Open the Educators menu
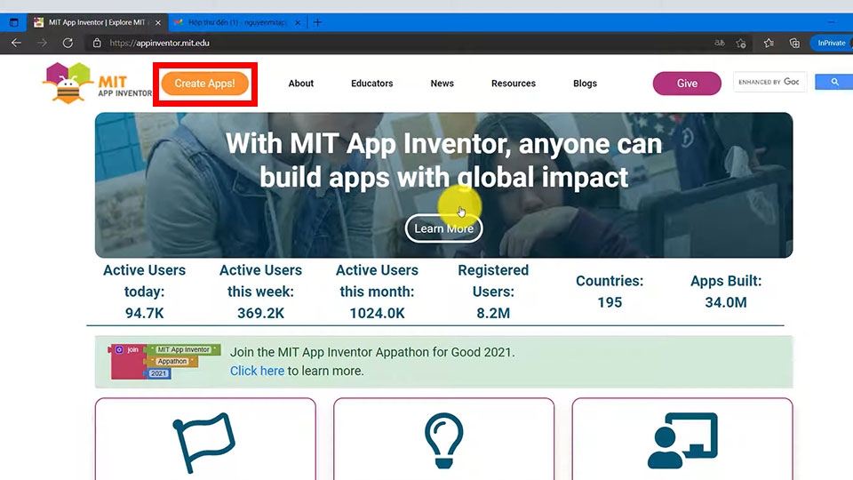Viewport: 853px width, 480px height. click(x=372, y=84)
